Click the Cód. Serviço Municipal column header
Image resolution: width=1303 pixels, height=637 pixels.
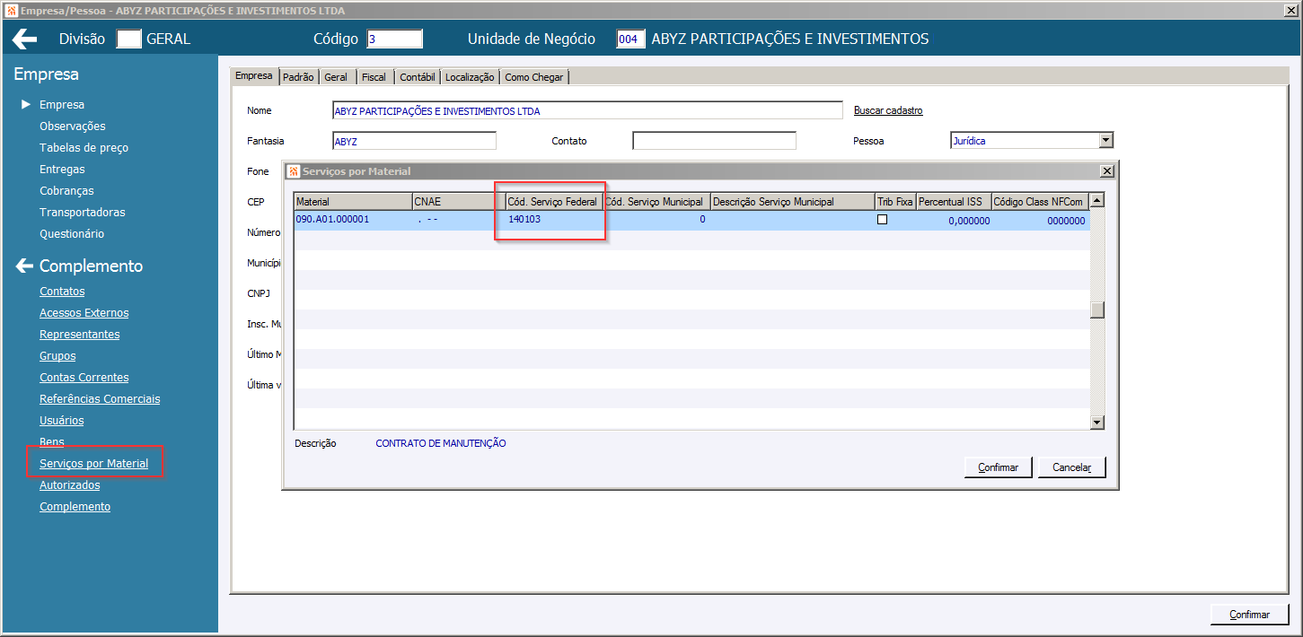point(656,202)
